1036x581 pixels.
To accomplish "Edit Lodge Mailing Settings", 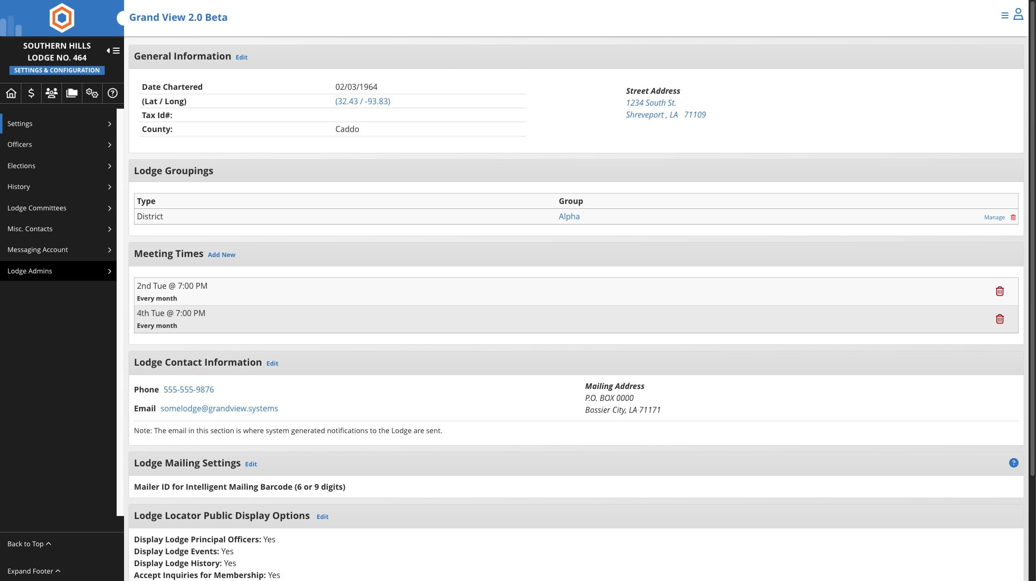I will point(251,464).
